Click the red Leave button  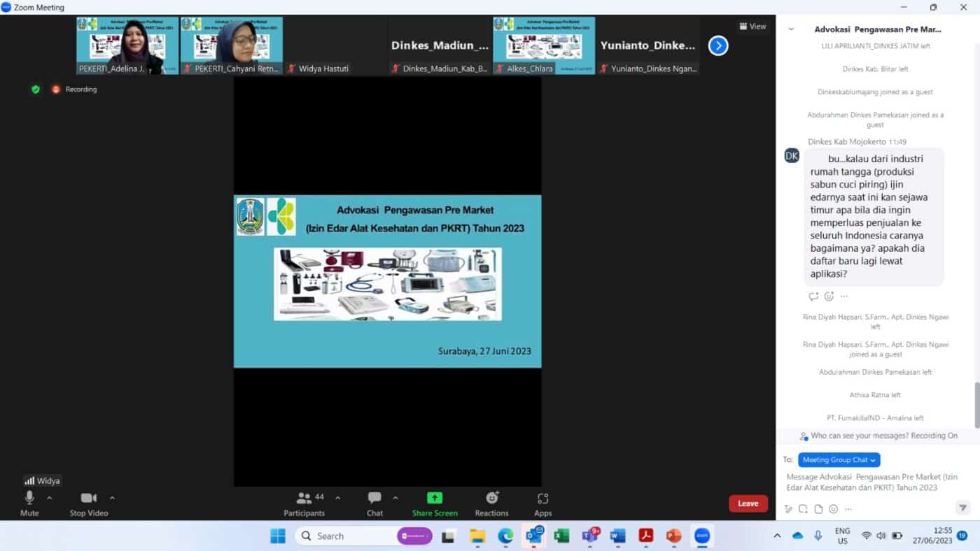point(748,503)
